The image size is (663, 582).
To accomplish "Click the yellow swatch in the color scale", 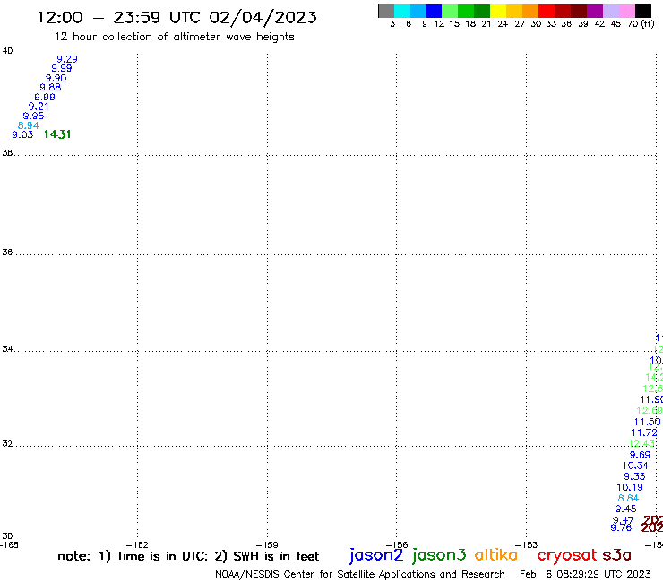I will (498, 11).
